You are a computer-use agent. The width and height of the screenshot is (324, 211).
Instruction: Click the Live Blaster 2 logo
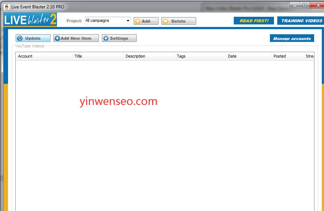(x=30, y=19)
